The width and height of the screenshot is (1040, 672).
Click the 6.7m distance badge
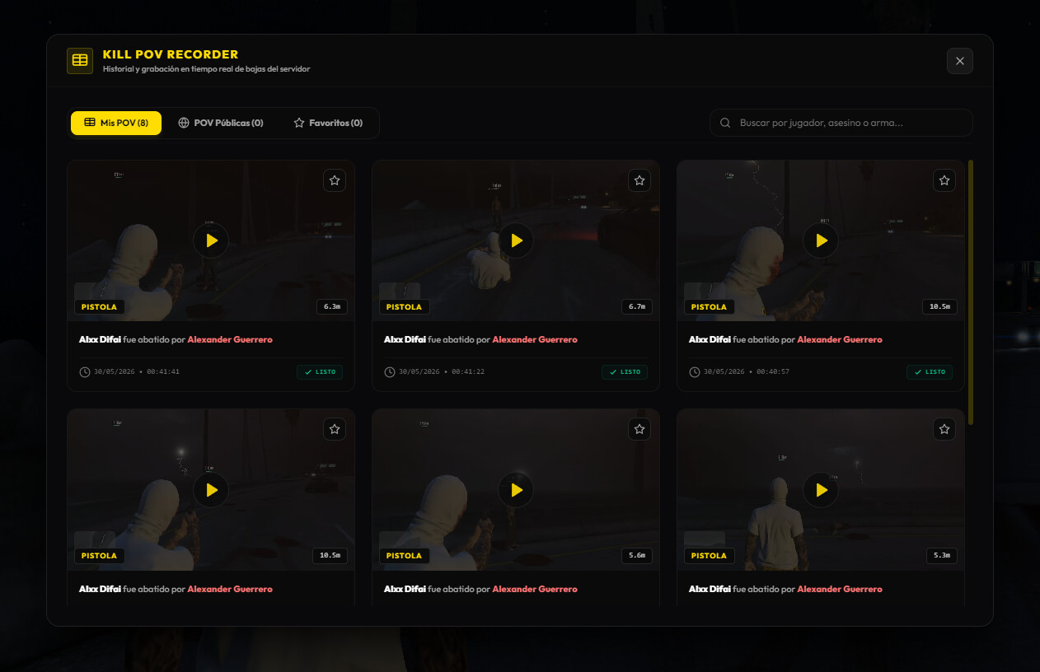[x=637, y=307]
